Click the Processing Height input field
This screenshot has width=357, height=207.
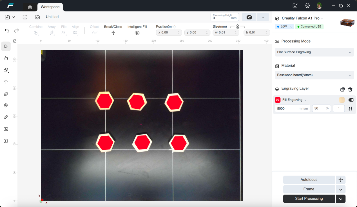click(x=225, y=17)
